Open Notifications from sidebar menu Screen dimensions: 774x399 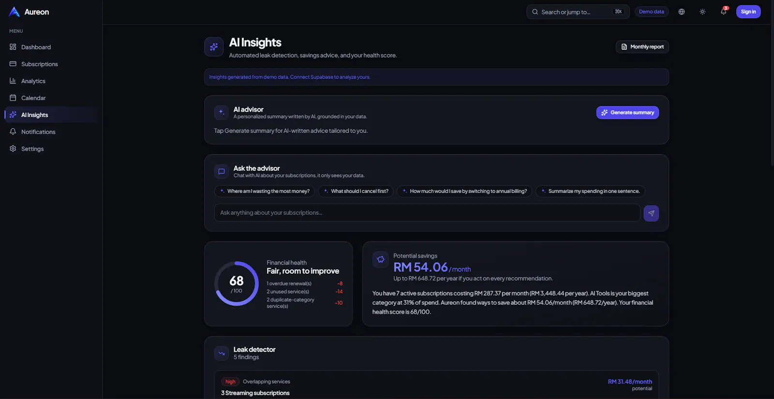tap(51, 132)
